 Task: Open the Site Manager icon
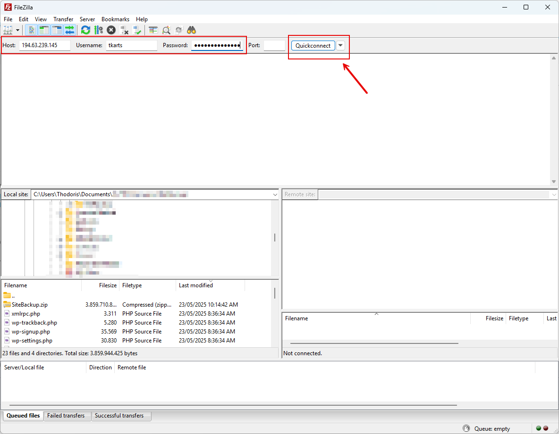pyautogui.click(x=8, y=30)
